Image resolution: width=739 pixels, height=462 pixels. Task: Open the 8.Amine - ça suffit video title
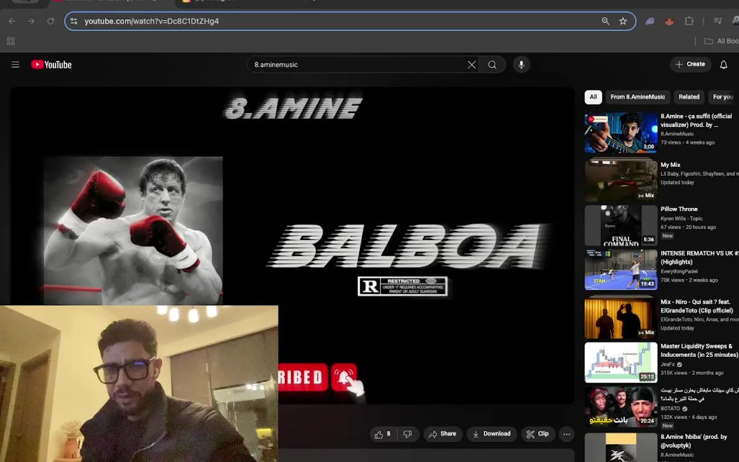[x=696, y=120]
